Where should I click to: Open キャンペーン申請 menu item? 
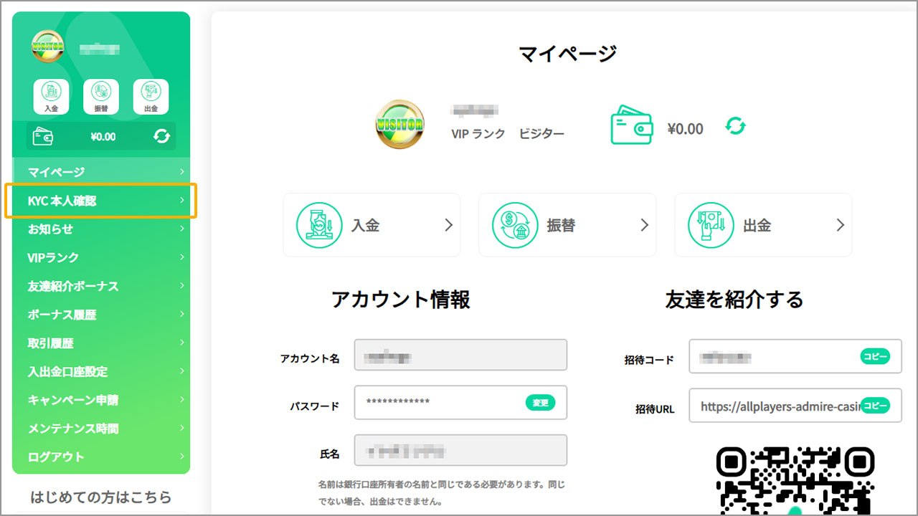(101, 400)
